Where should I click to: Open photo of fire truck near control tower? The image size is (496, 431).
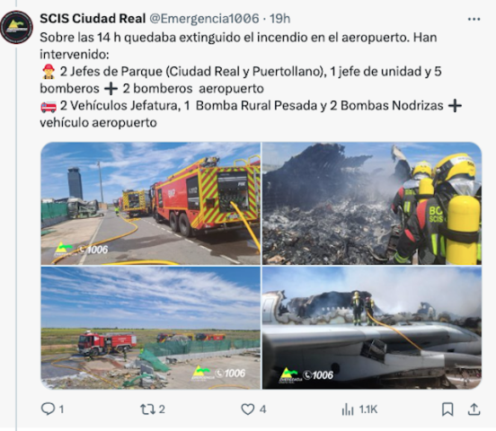[x=151, y=203]
